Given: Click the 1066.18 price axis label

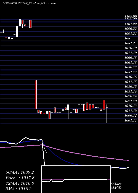Looking at the screenshot, I should [130, 58].
